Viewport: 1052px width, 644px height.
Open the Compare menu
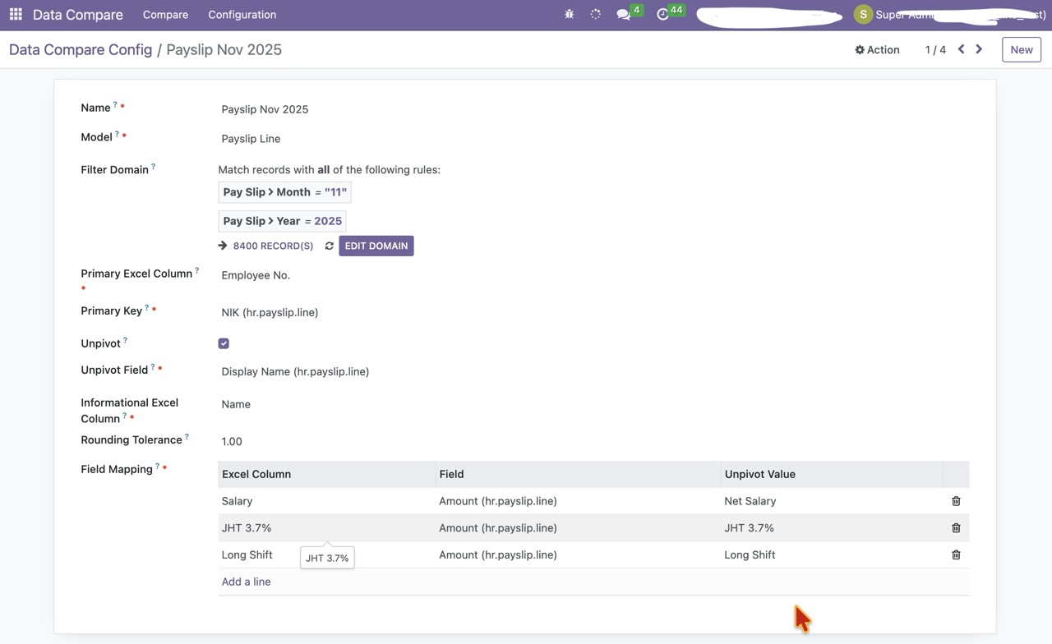(165, 15)
